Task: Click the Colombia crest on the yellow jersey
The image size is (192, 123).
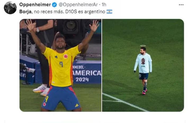Action: click(x=66, y=56)
